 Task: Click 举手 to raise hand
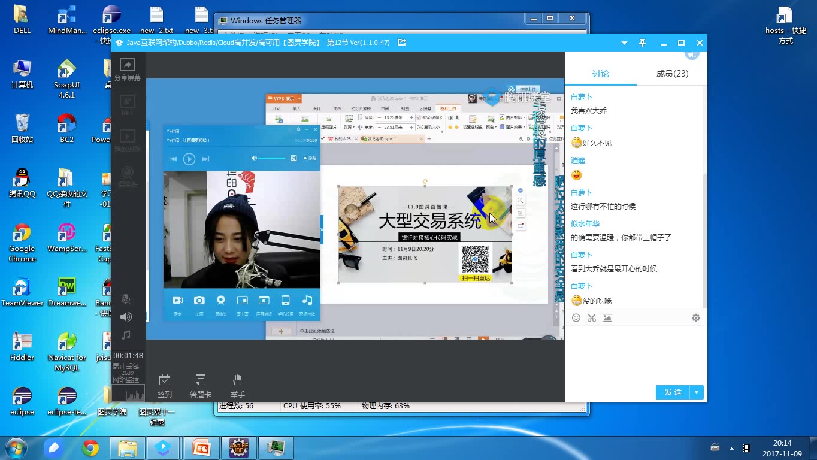click(237, 386)
